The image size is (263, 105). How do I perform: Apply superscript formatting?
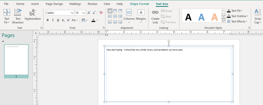coord(68,20)
